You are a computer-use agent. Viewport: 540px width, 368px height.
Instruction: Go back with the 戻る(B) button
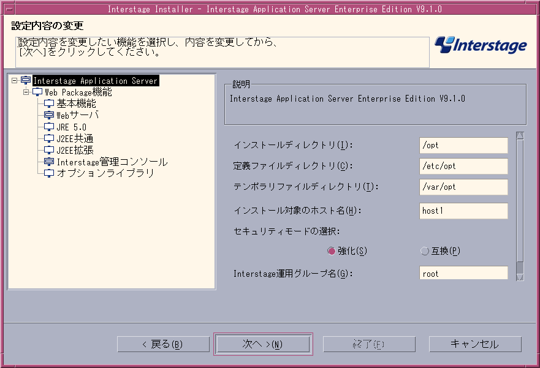(163, 344)
